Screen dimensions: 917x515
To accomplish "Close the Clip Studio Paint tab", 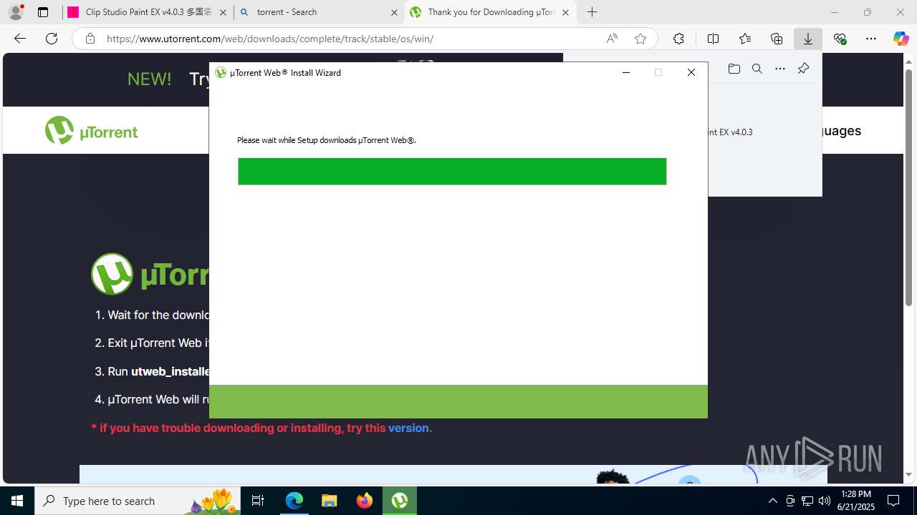I will (223, 12).
